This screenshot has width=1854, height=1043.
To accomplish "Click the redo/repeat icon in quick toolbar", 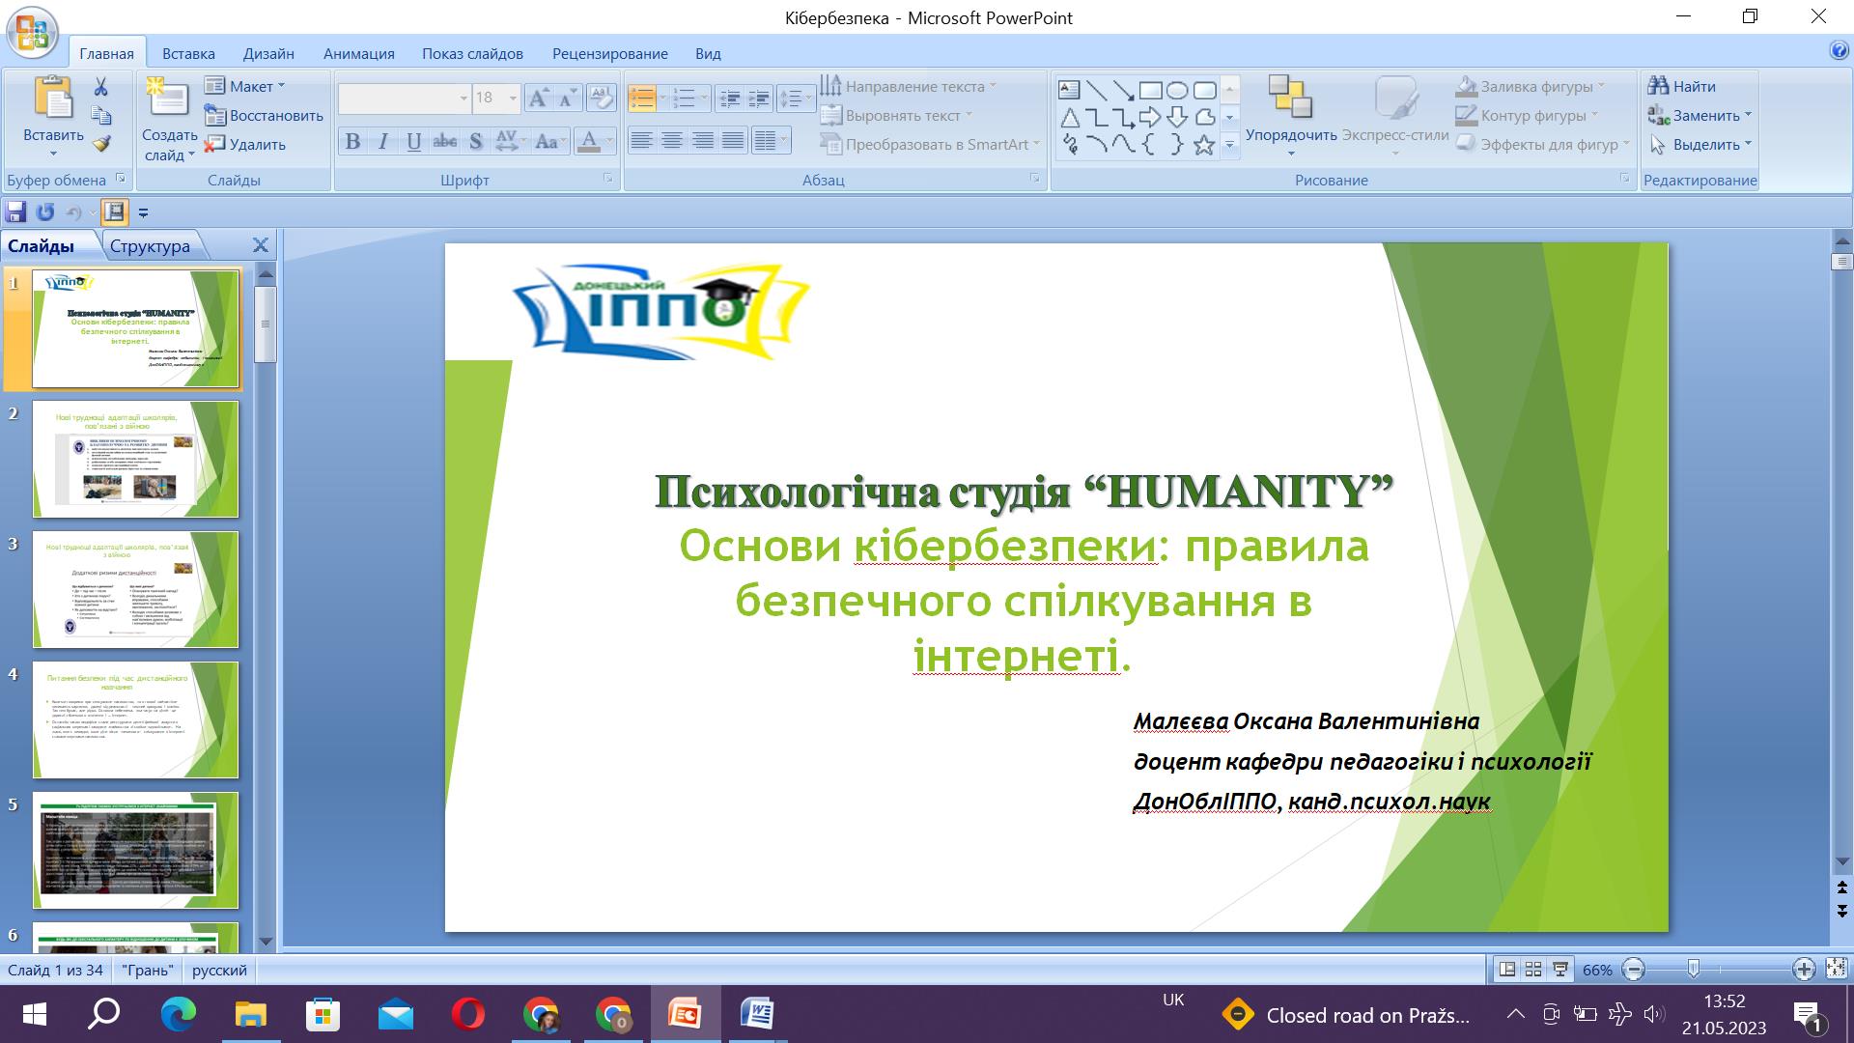I will point(44,212).
